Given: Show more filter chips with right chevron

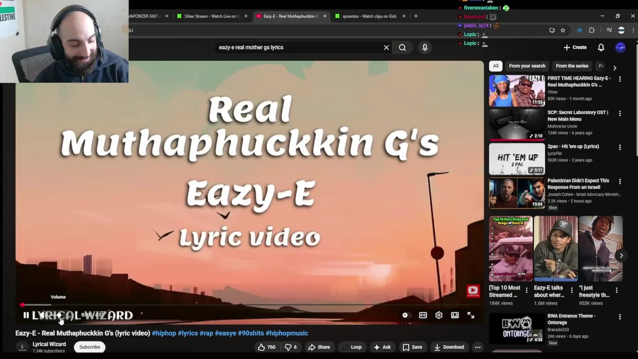Looking at the screenshot, I should (x=615, y=67).
